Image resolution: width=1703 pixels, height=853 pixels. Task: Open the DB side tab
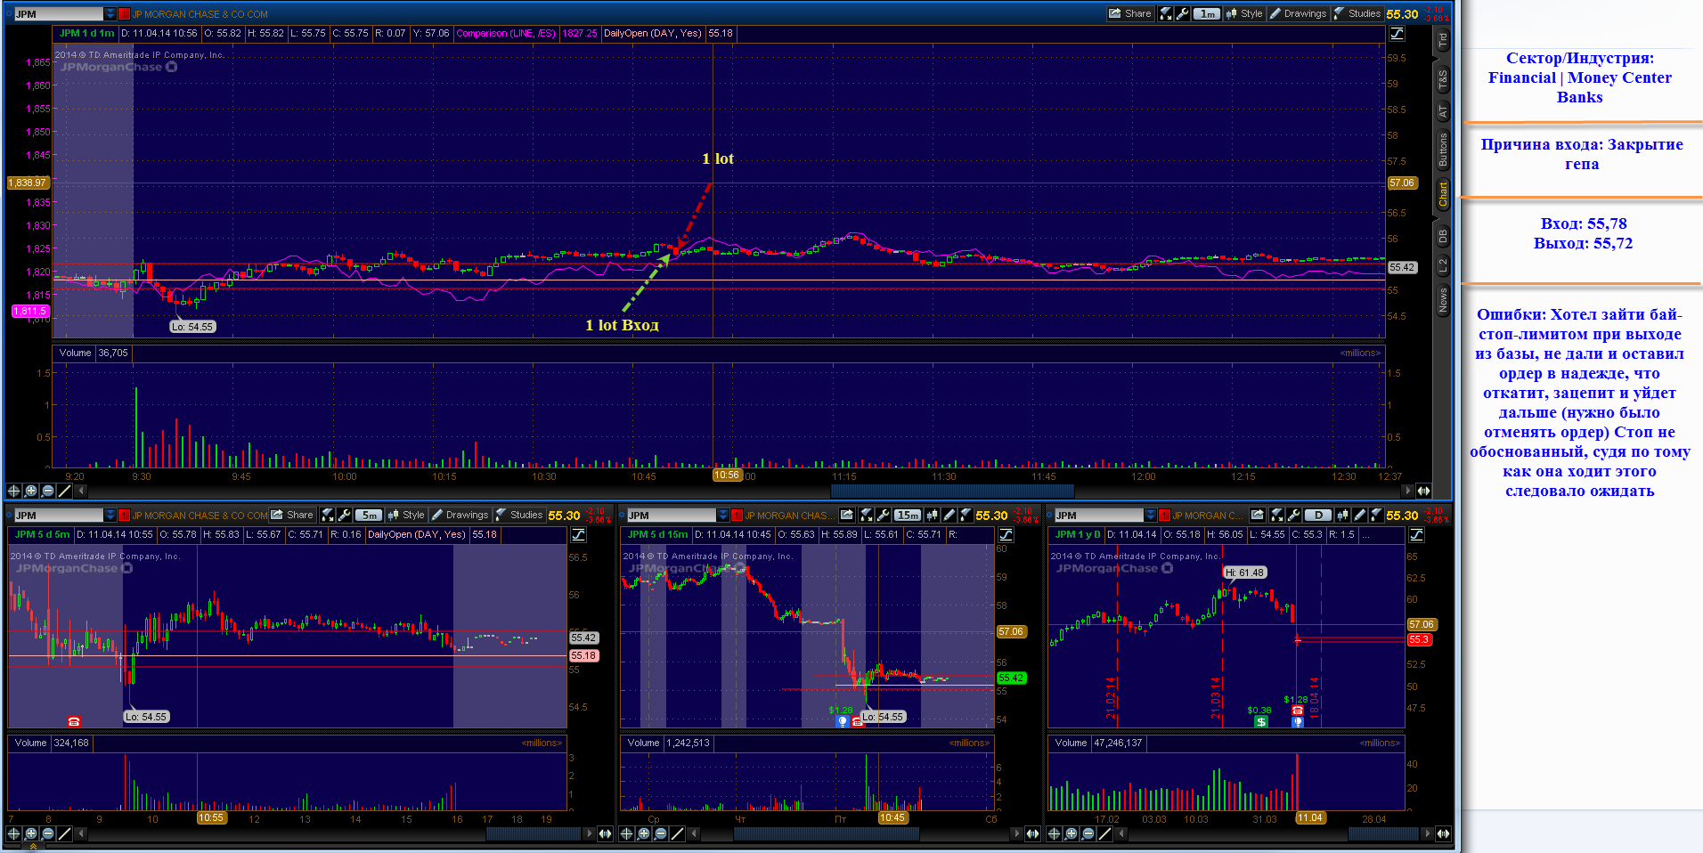click(x=1443, y=236)
